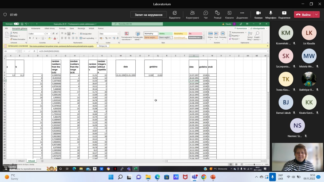
Task: Switch to the Formuły ribbon tab
Action: coord(62,28)
